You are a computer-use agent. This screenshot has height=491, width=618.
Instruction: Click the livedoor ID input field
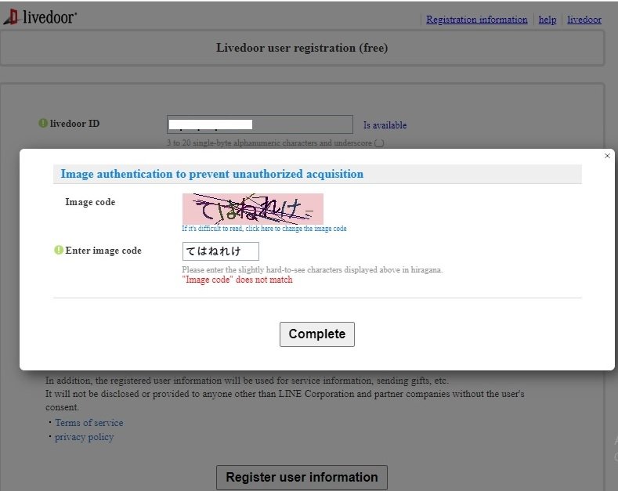(x=260, y=125)
